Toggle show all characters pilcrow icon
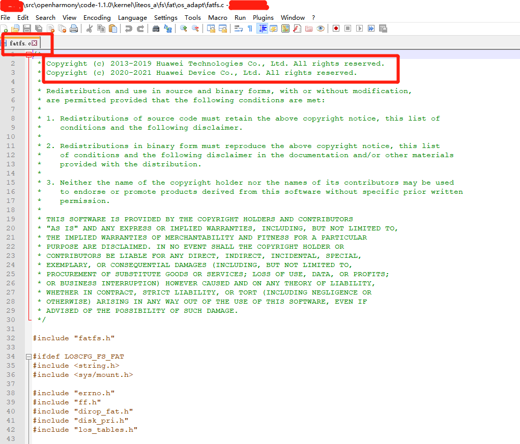 tap(250, 28)
